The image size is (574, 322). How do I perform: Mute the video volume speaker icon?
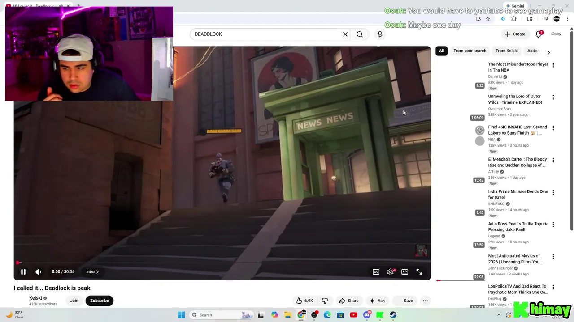pos(38,271)
